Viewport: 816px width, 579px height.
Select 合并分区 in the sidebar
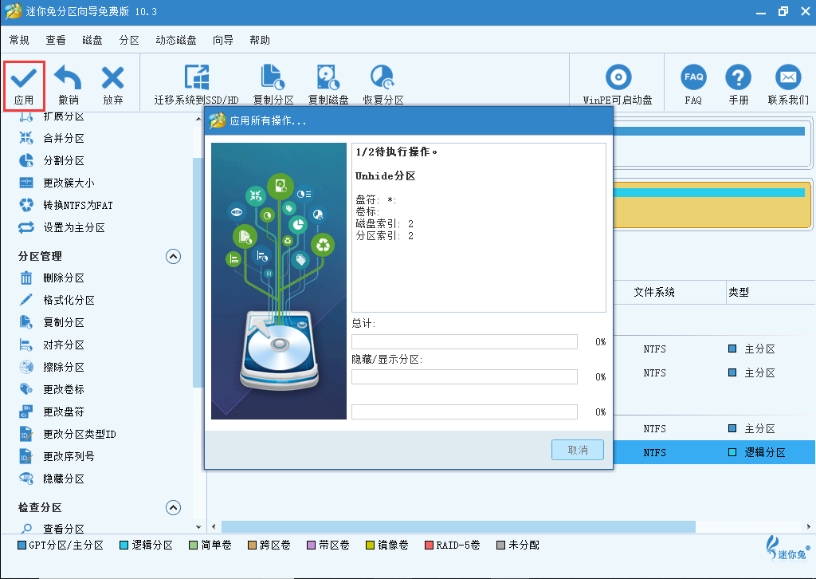(x=52, y=138)
